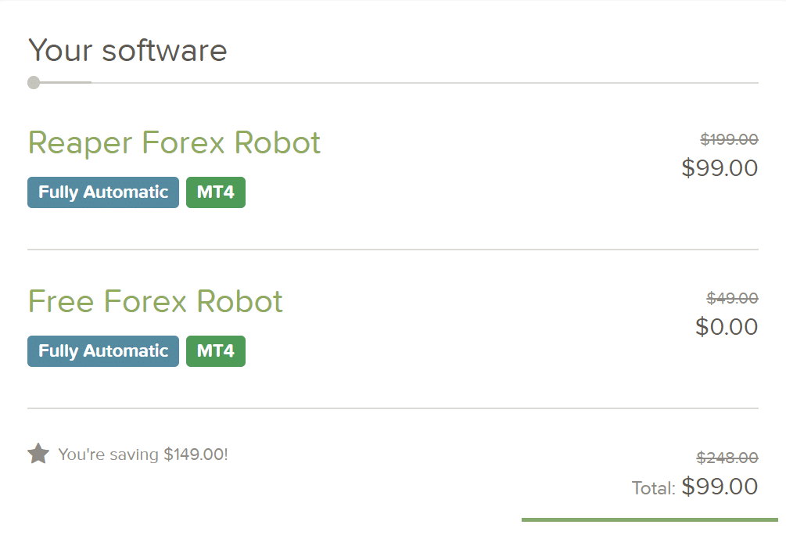Select the crossed-out $248.00 total

click(727, 458)
